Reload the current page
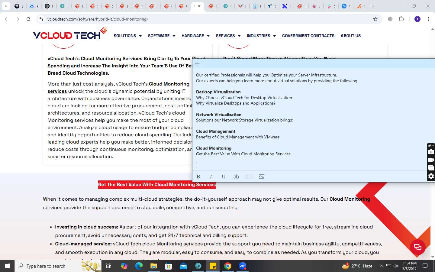This screenshot has width=435, height=272. tap(28, 19)
